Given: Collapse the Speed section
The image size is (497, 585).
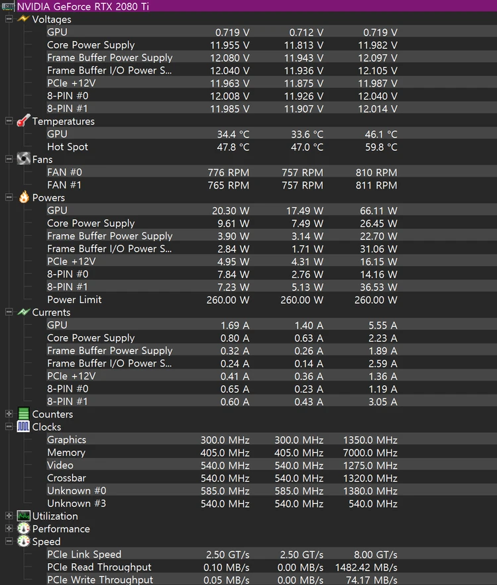Looking at the screenshot, I should click(x=9, y=541).
